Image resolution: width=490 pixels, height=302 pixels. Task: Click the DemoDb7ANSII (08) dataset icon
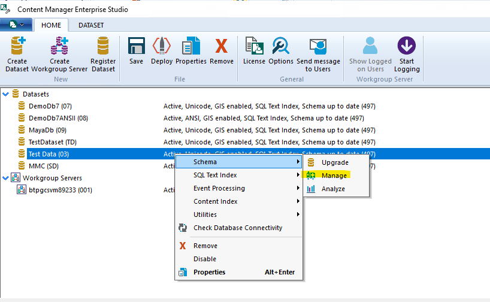point(22,117)
